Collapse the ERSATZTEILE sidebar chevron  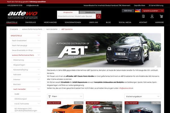click(39, 36)
